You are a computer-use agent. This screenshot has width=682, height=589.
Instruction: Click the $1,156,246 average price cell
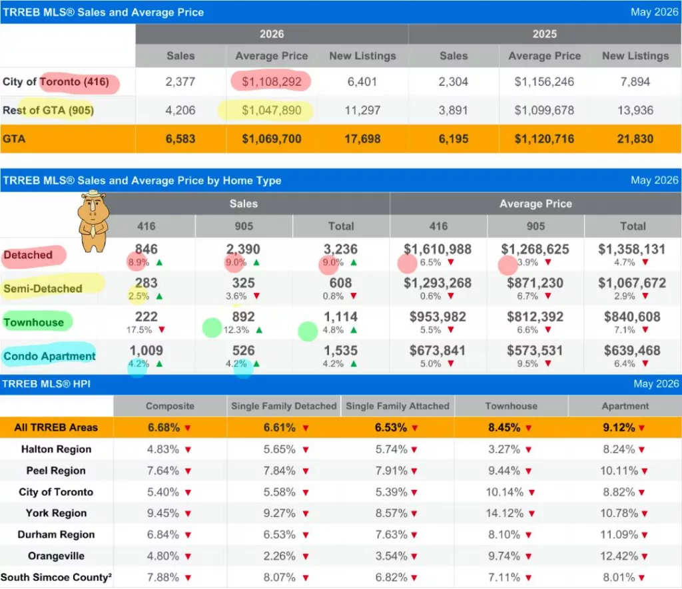[x=544, y=82]
